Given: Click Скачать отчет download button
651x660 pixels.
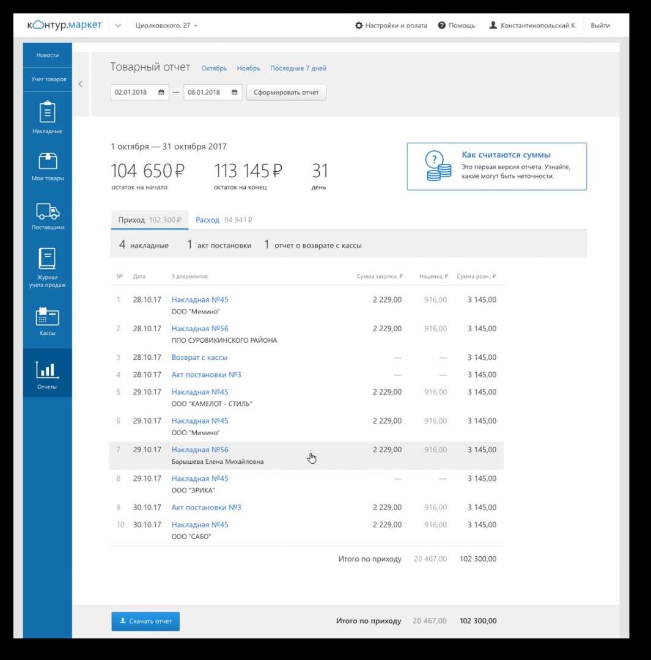Looking at the screenshot, I should pyautogui.click(x=145, y=621).
